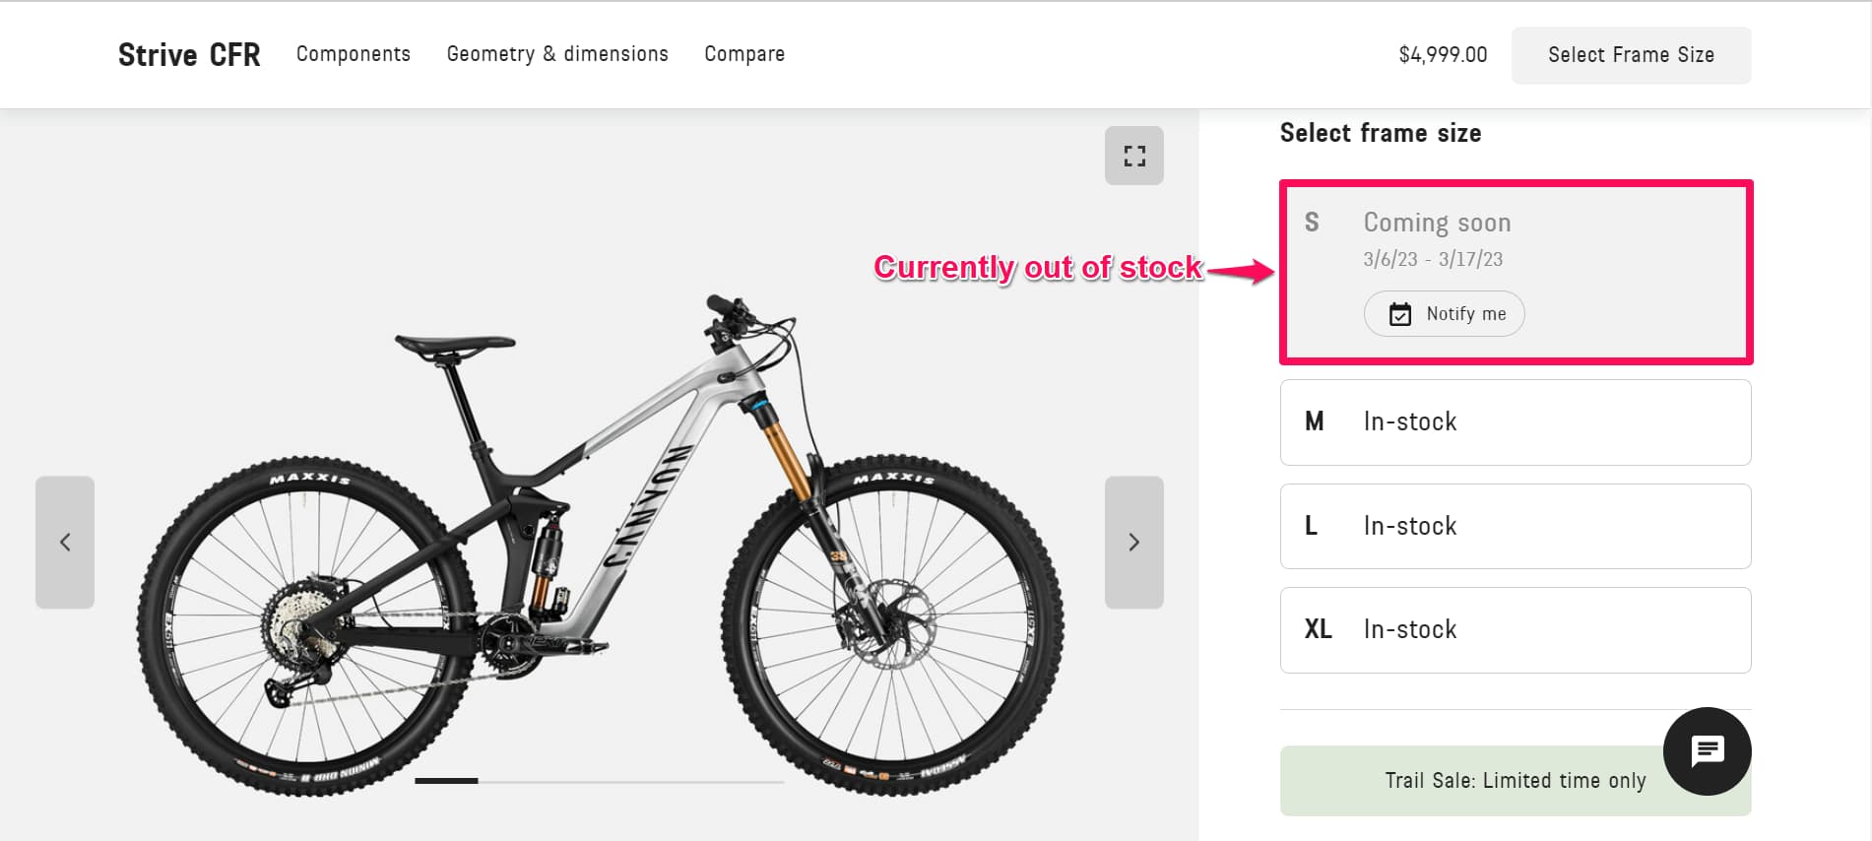1872x841 pixels.
Task: Select the highlighted S Coming soon option
Action: click(1515, 271)
